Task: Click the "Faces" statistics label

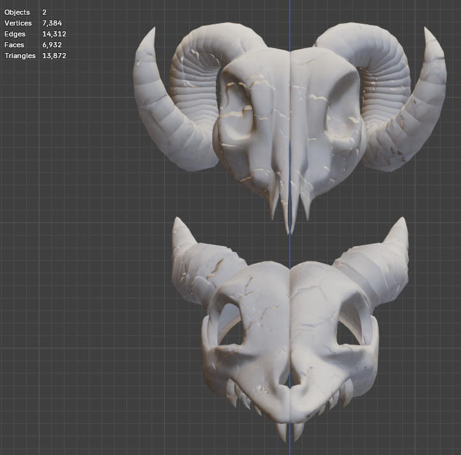Action: (x=14, y=45)
